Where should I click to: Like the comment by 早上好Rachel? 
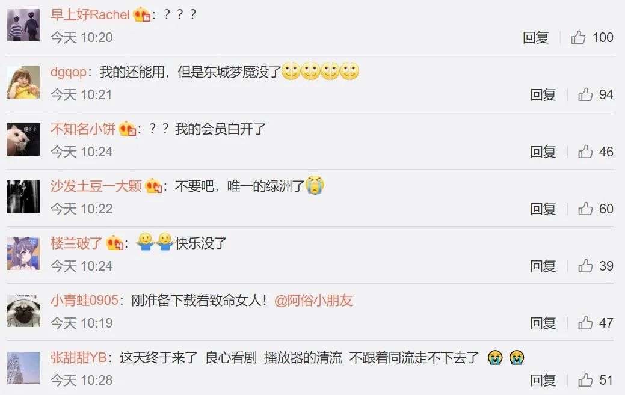tap(578, 37)
